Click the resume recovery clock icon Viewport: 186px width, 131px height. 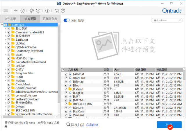coord(38,11)
